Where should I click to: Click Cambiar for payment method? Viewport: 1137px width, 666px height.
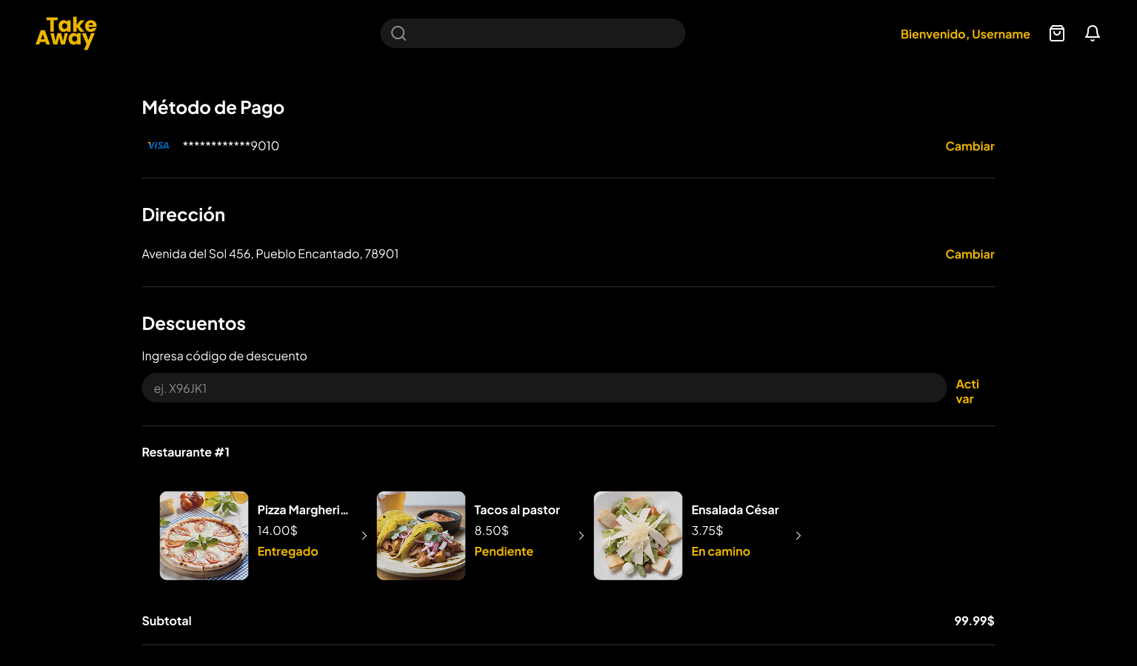point(969,147)
